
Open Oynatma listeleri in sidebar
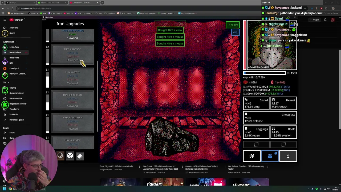tap(15, 93)
